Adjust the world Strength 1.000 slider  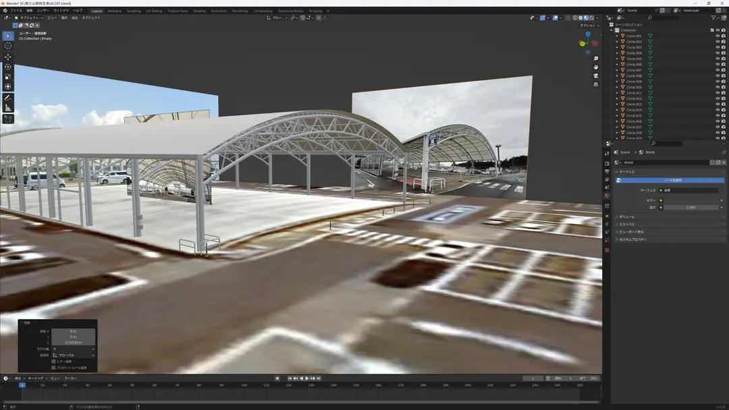(x=691, y=208)
